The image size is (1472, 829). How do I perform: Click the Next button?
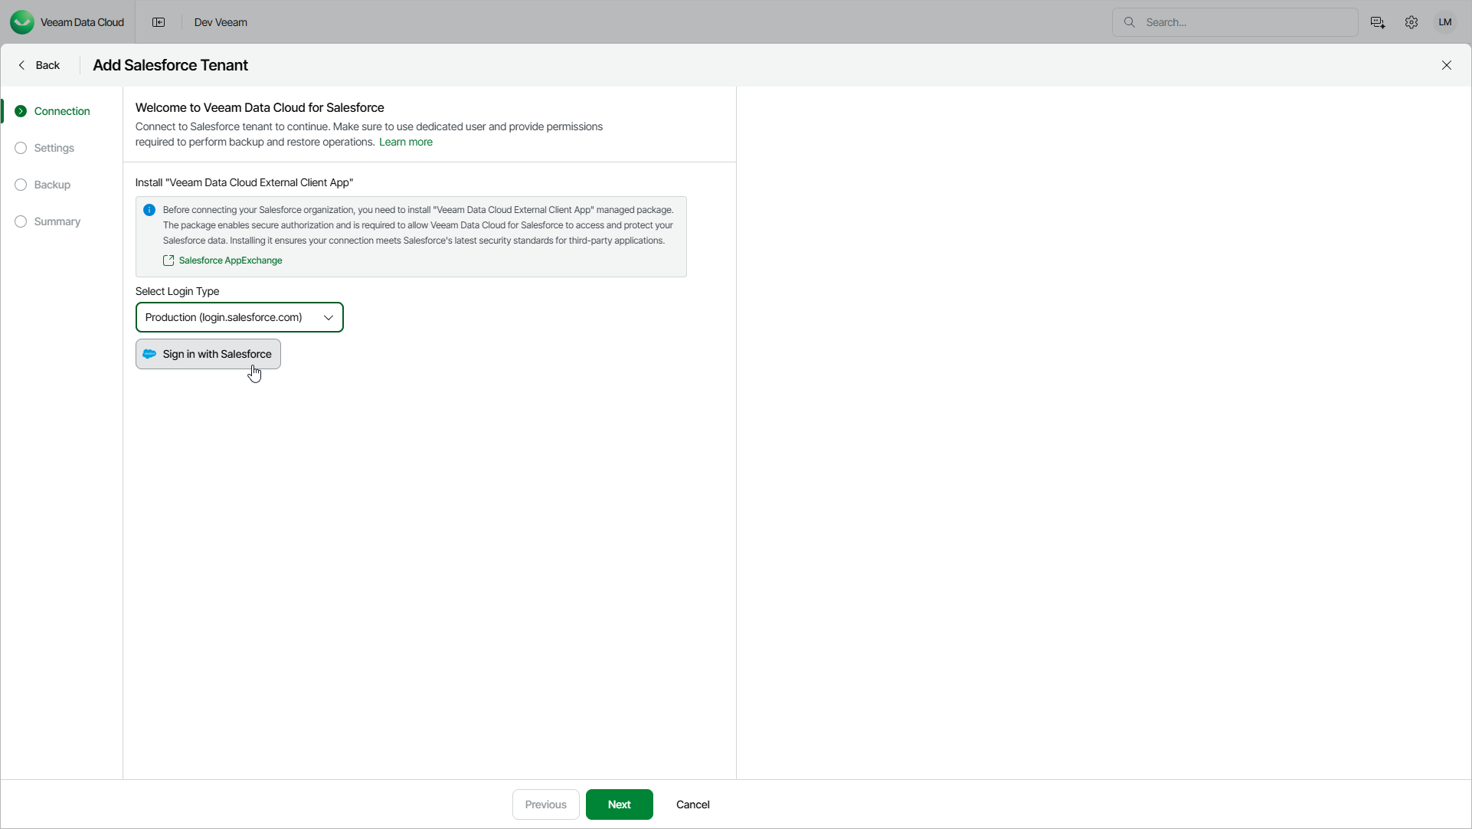click(619, 804)
